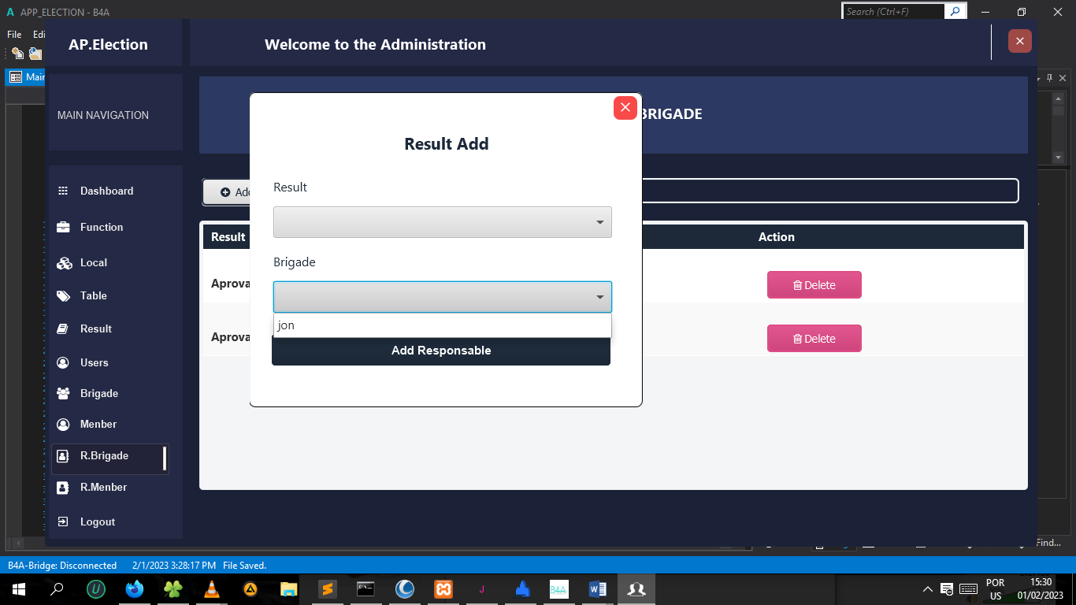
Task: Click the B4A Search (Ctrl+F) box
Action: 894,12
